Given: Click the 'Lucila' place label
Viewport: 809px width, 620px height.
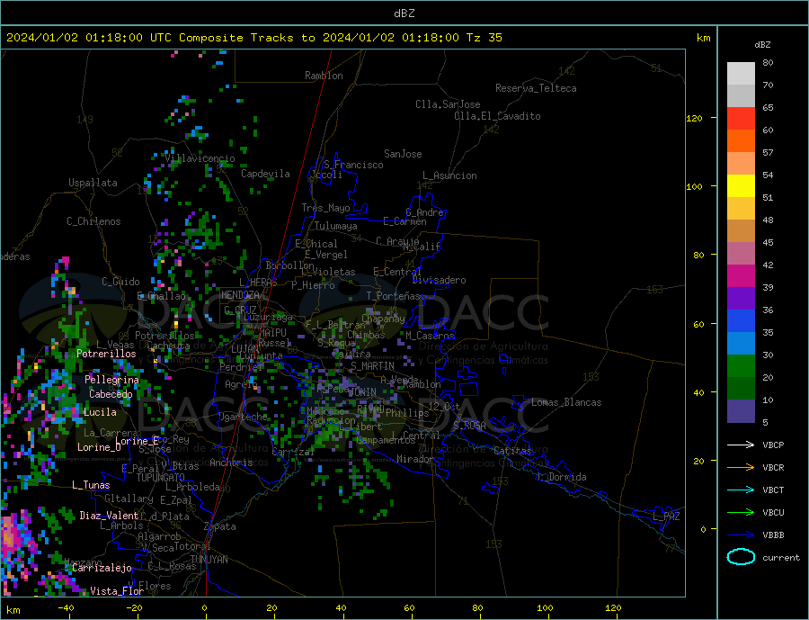Looking at the screenshot, I should click(x=100, y=412).
